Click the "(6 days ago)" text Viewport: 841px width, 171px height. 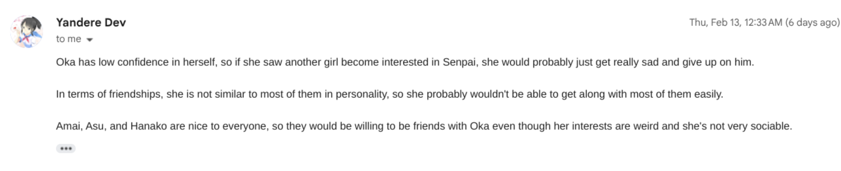813,22
